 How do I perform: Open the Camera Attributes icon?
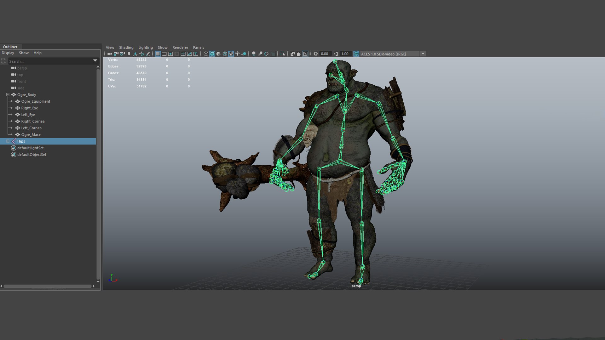[x=122, y=54]
